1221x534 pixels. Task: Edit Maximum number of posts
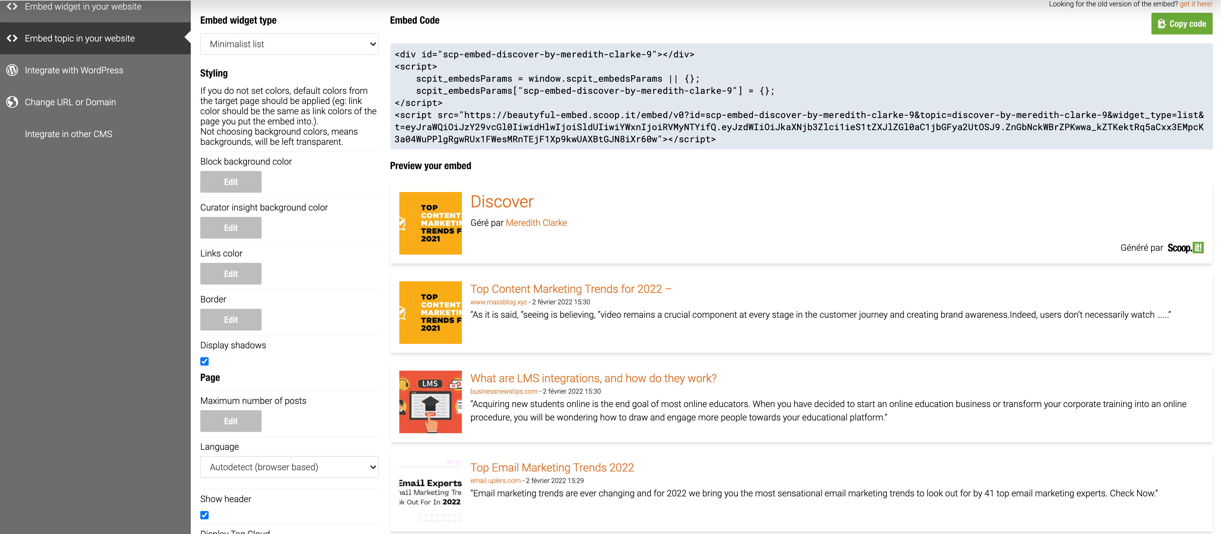pos(231,421)
